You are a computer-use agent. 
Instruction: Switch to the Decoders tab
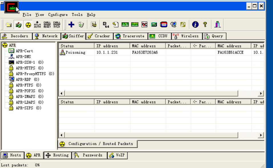pos(16,36)
